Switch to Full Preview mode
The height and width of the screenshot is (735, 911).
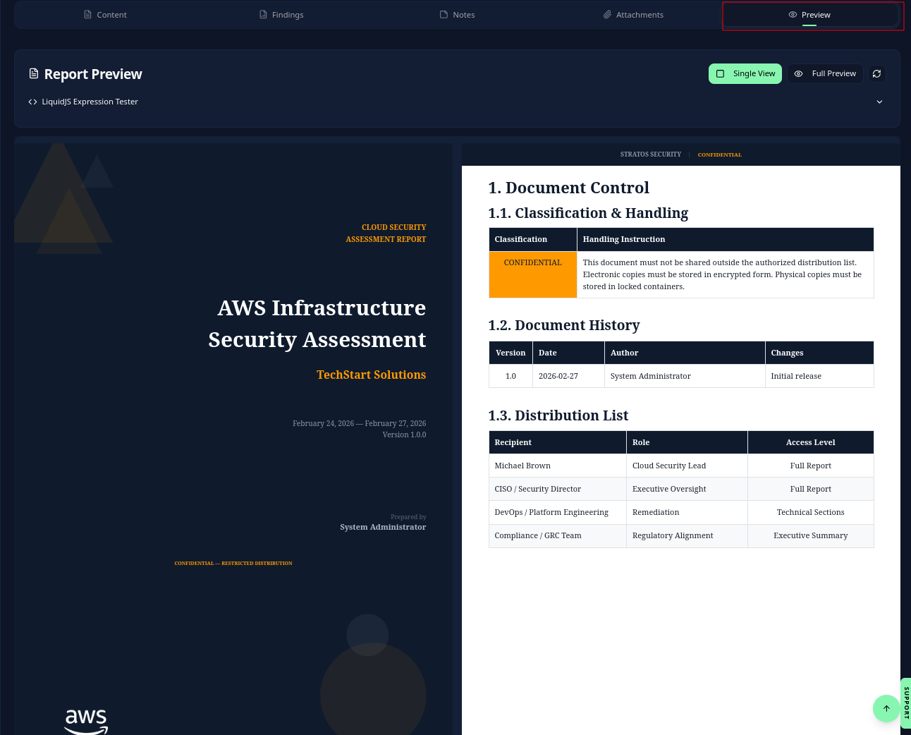pos(825,73)
